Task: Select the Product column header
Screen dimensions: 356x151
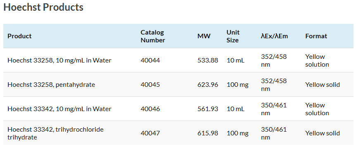Action: click(x=19, y=36)
